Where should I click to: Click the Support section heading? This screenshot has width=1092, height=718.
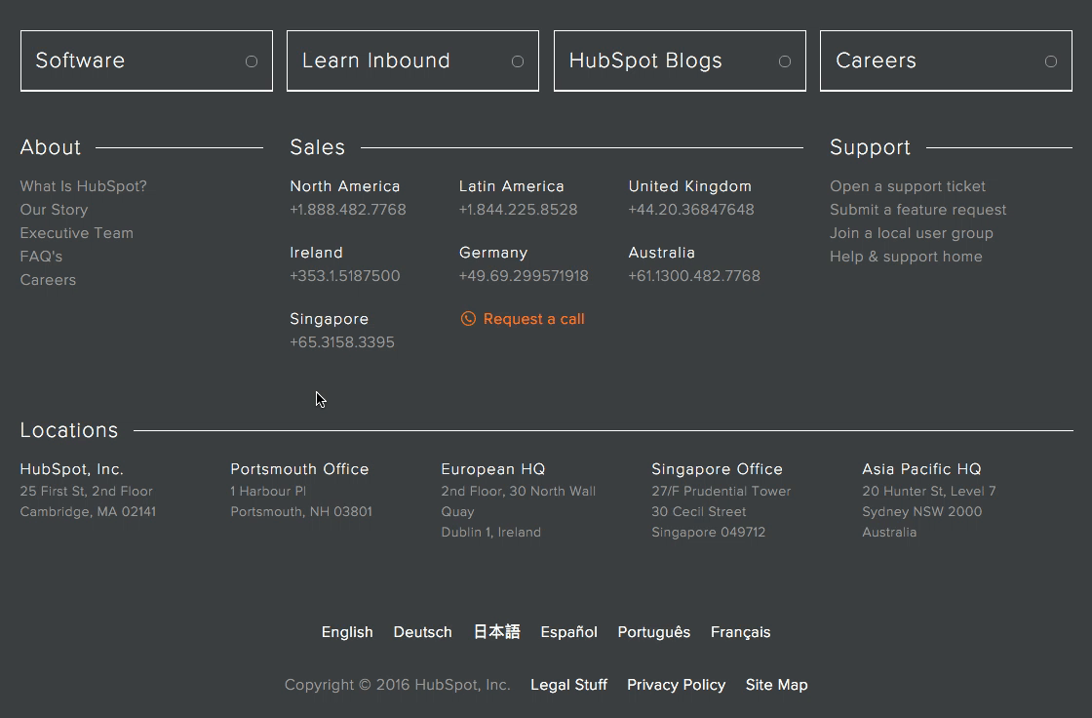[x=870, y=147]
